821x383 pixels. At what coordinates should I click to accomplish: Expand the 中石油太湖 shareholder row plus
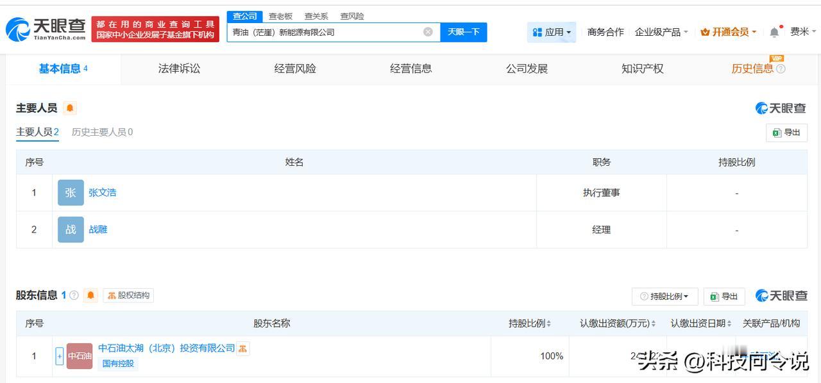(60, 356)
